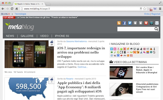The width and height of the screenshot is (163, 100).
Task: Click the red Windows-flag icon in header
Action: [x=146, y=23]
